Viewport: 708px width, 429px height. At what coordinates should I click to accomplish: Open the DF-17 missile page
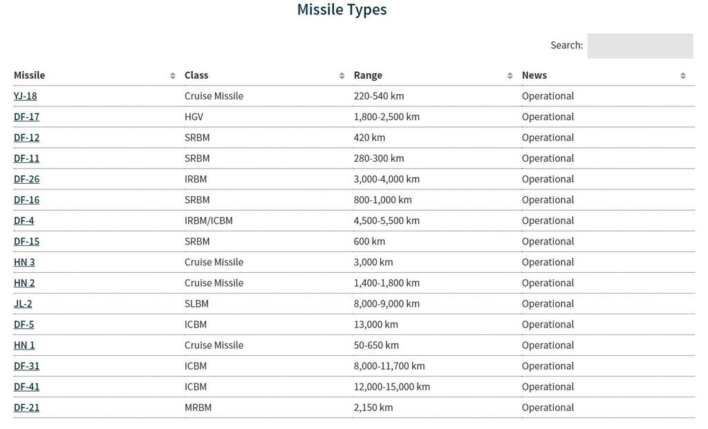26,117
